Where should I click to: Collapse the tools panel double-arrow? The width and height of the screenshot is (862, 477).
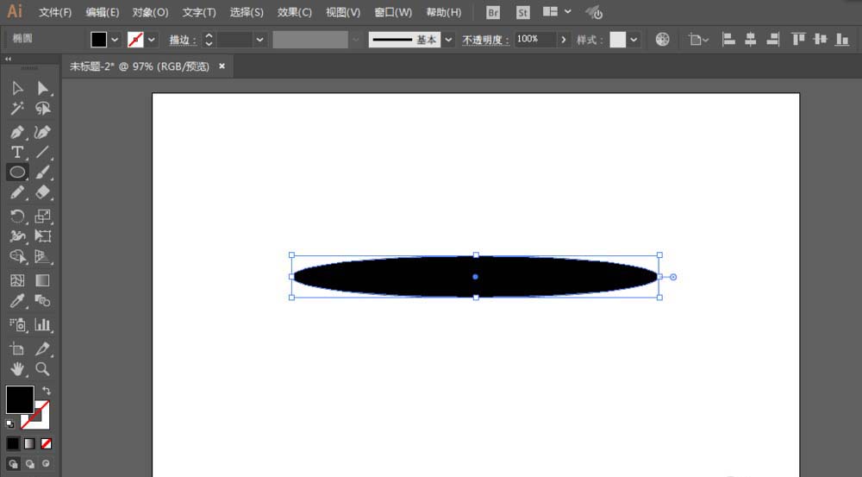coord(9,59)
